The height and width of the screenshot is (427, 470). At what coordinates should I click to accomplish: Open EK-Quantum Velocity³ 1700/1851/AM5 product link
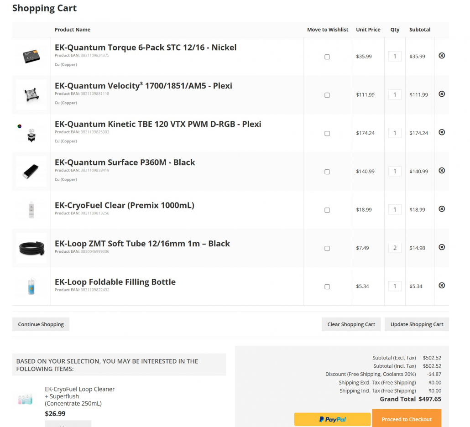(143, 86)
